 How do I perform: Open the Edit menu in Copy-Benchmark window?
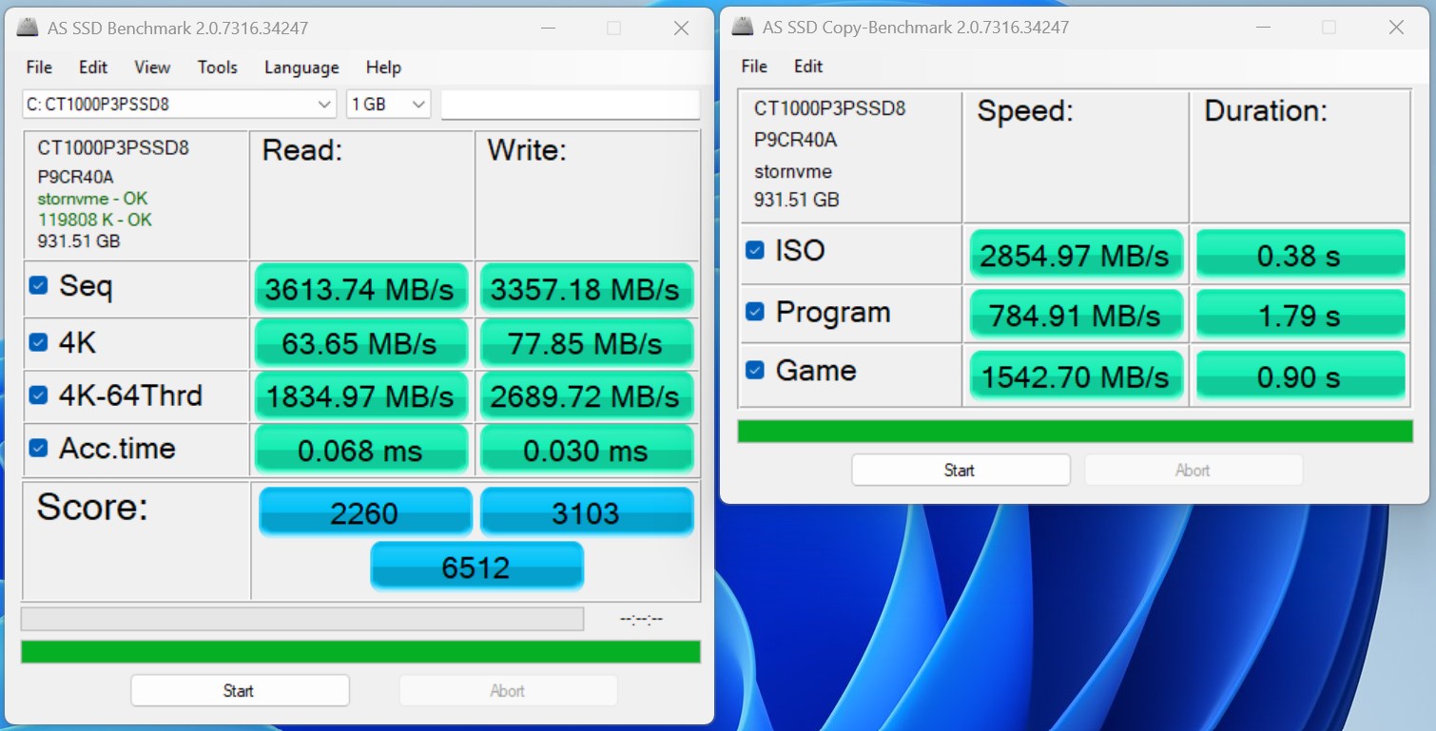(x=808, y=67)
